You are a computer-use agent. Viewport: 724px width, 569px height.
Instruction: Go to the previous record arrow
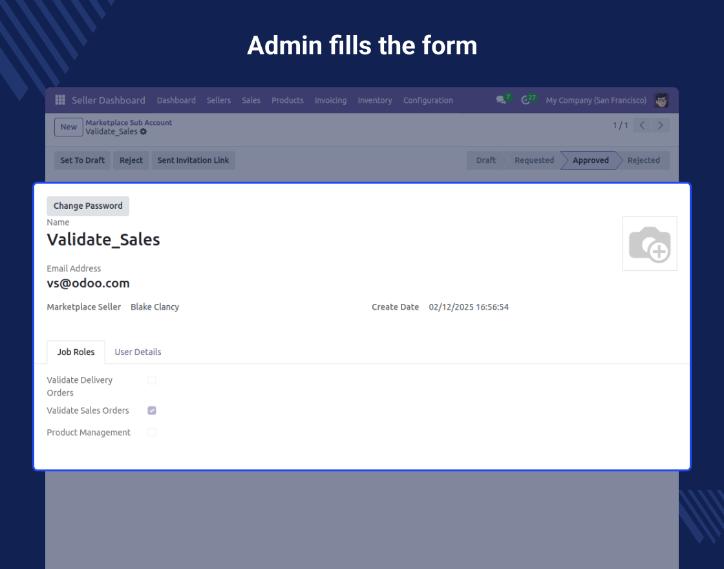642,125
